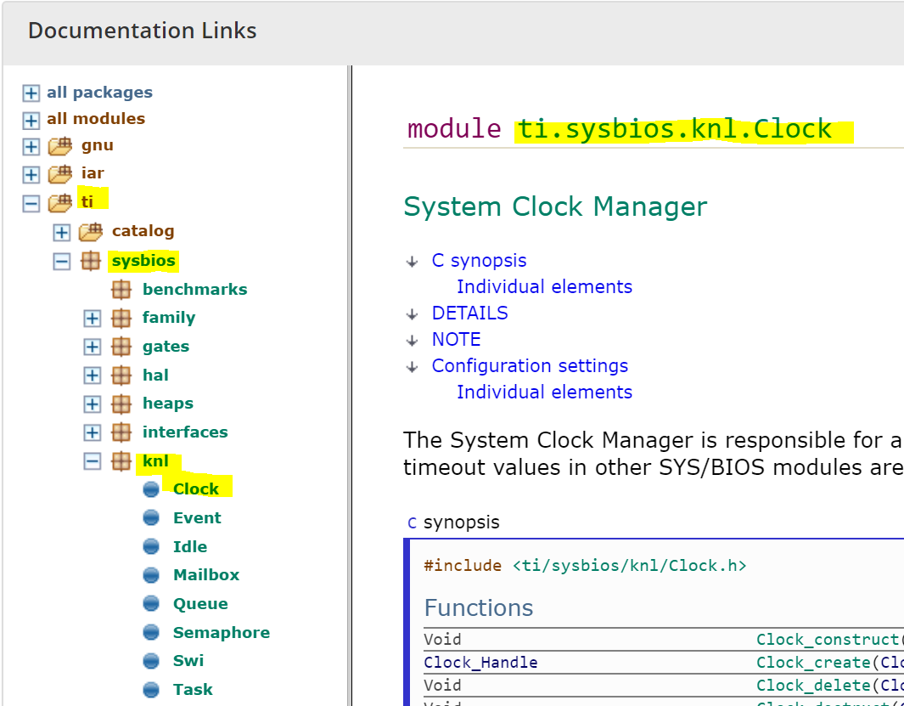904x706 pixels.
Task: Expand the all modules node
Action: coord(31,120)
